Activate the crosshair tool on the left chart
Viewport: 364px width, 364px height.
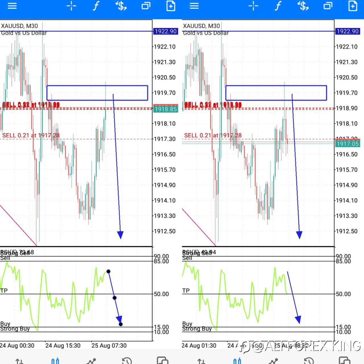point(71,6)
